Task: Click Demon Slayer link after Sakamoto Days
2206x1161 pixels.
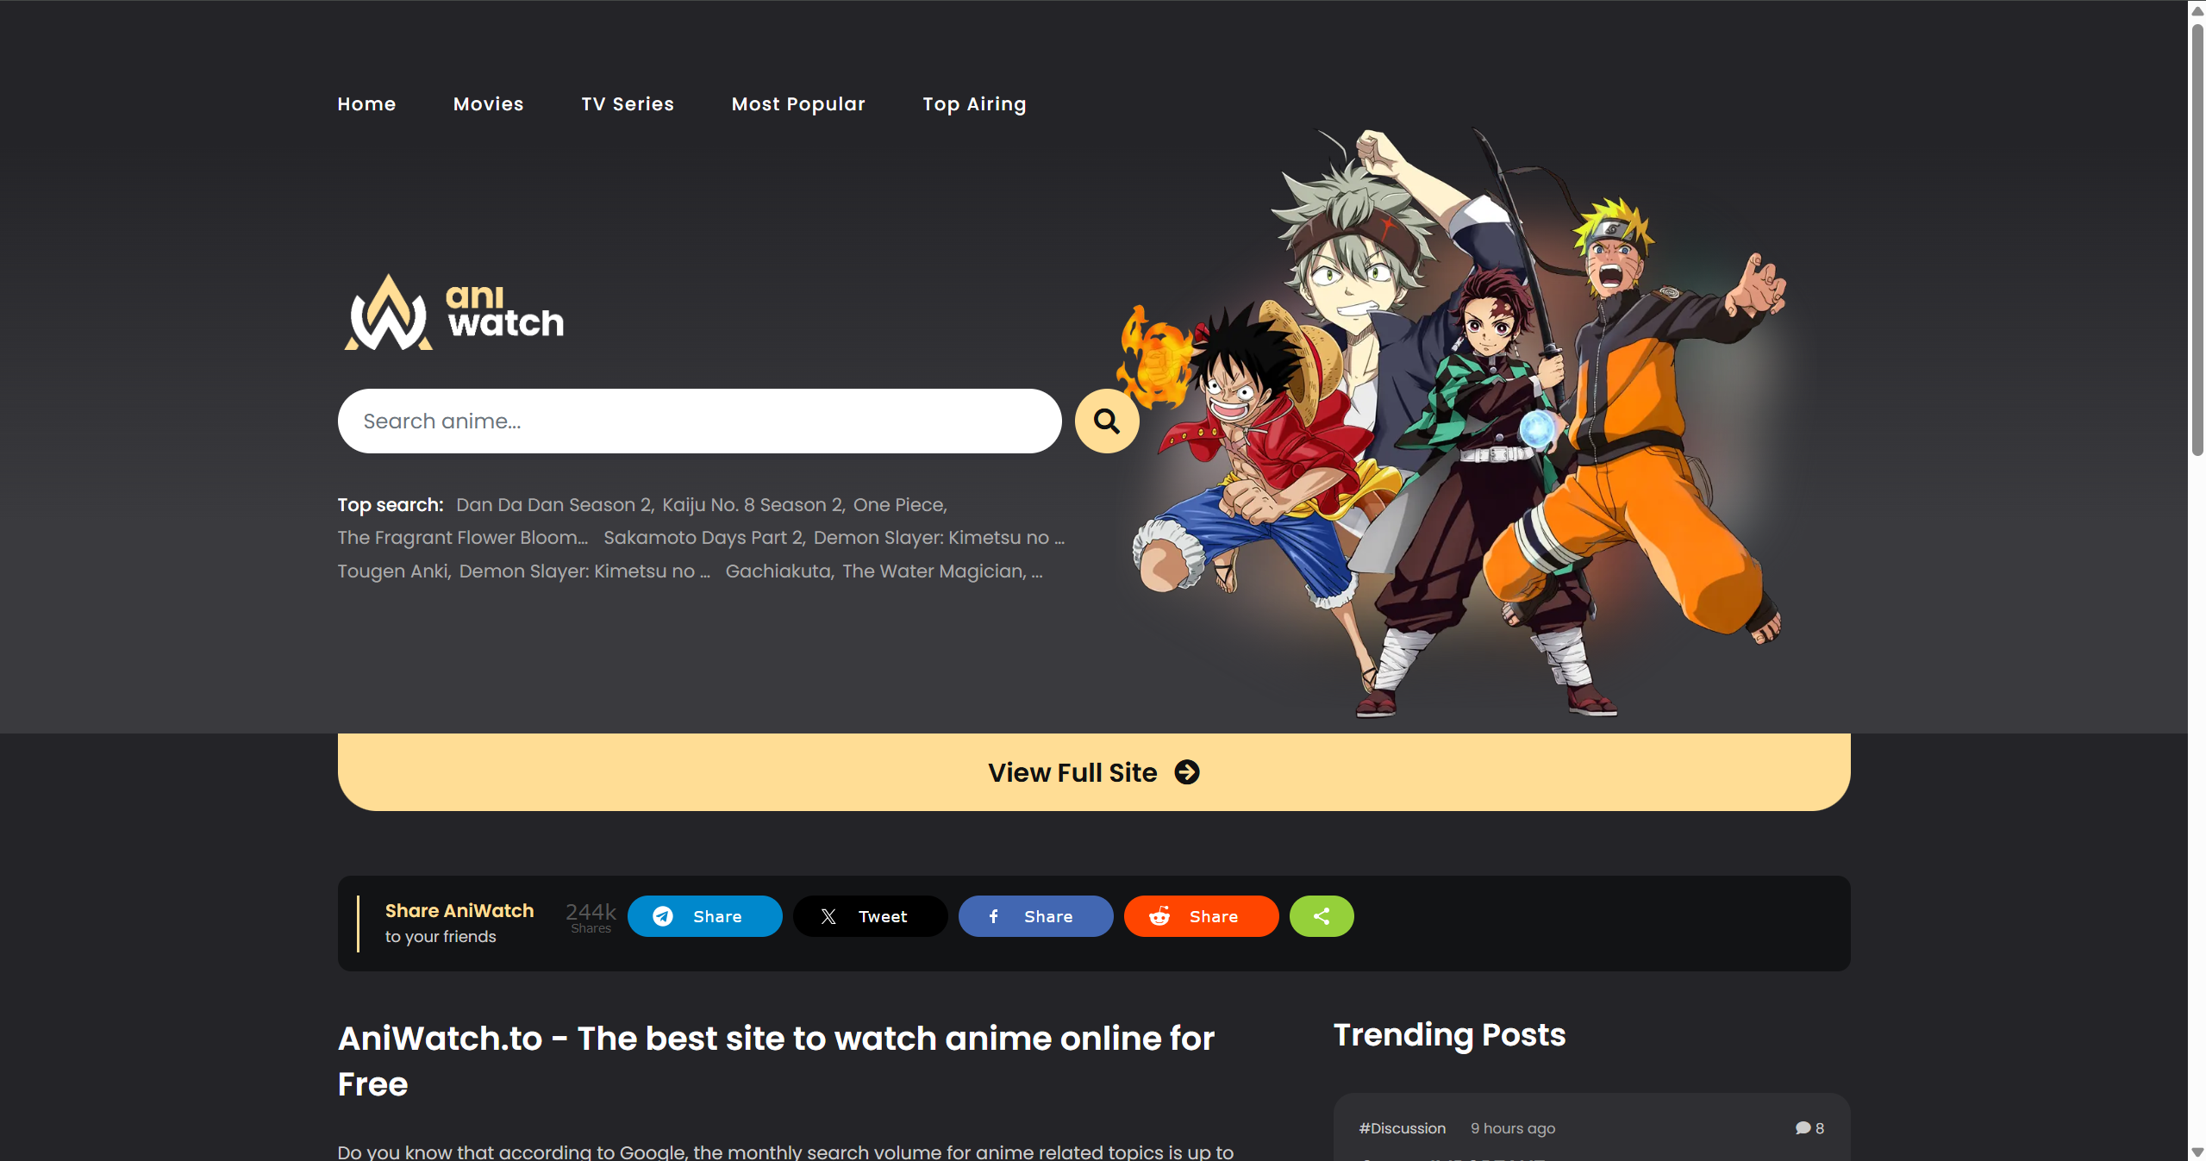Action: pyautogui.click(x=939, y=538)
